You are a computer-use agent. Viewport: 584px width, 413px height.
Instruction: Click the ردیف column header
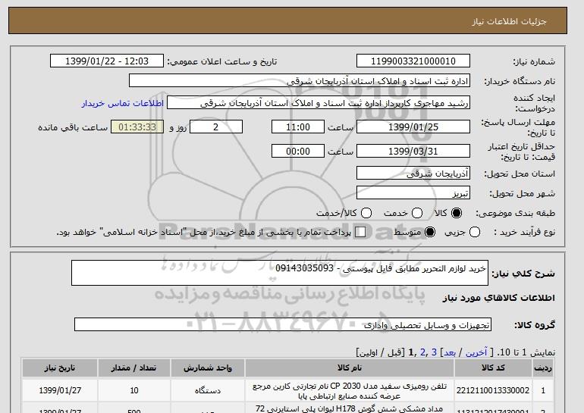(542, 368)
